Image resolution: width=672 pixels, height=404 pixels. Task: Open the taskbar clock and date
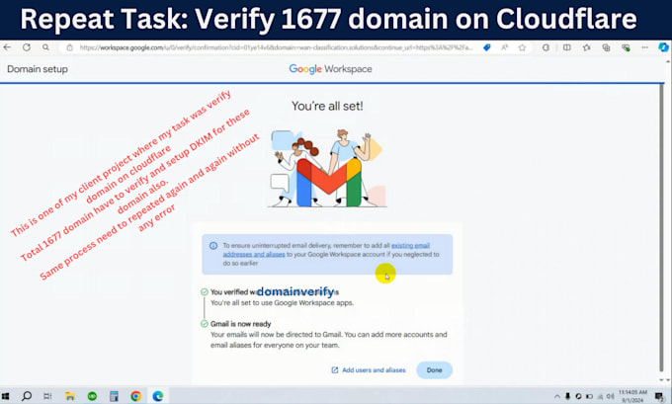632,396
